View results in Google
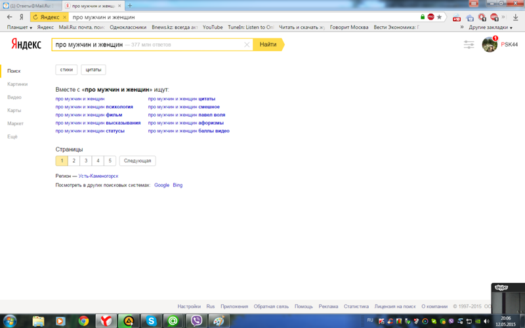 click(161, 185)
